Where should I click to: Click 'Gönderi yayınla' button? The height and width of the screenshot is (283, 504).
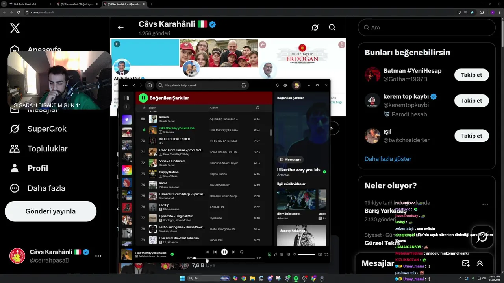pos(50,211)
